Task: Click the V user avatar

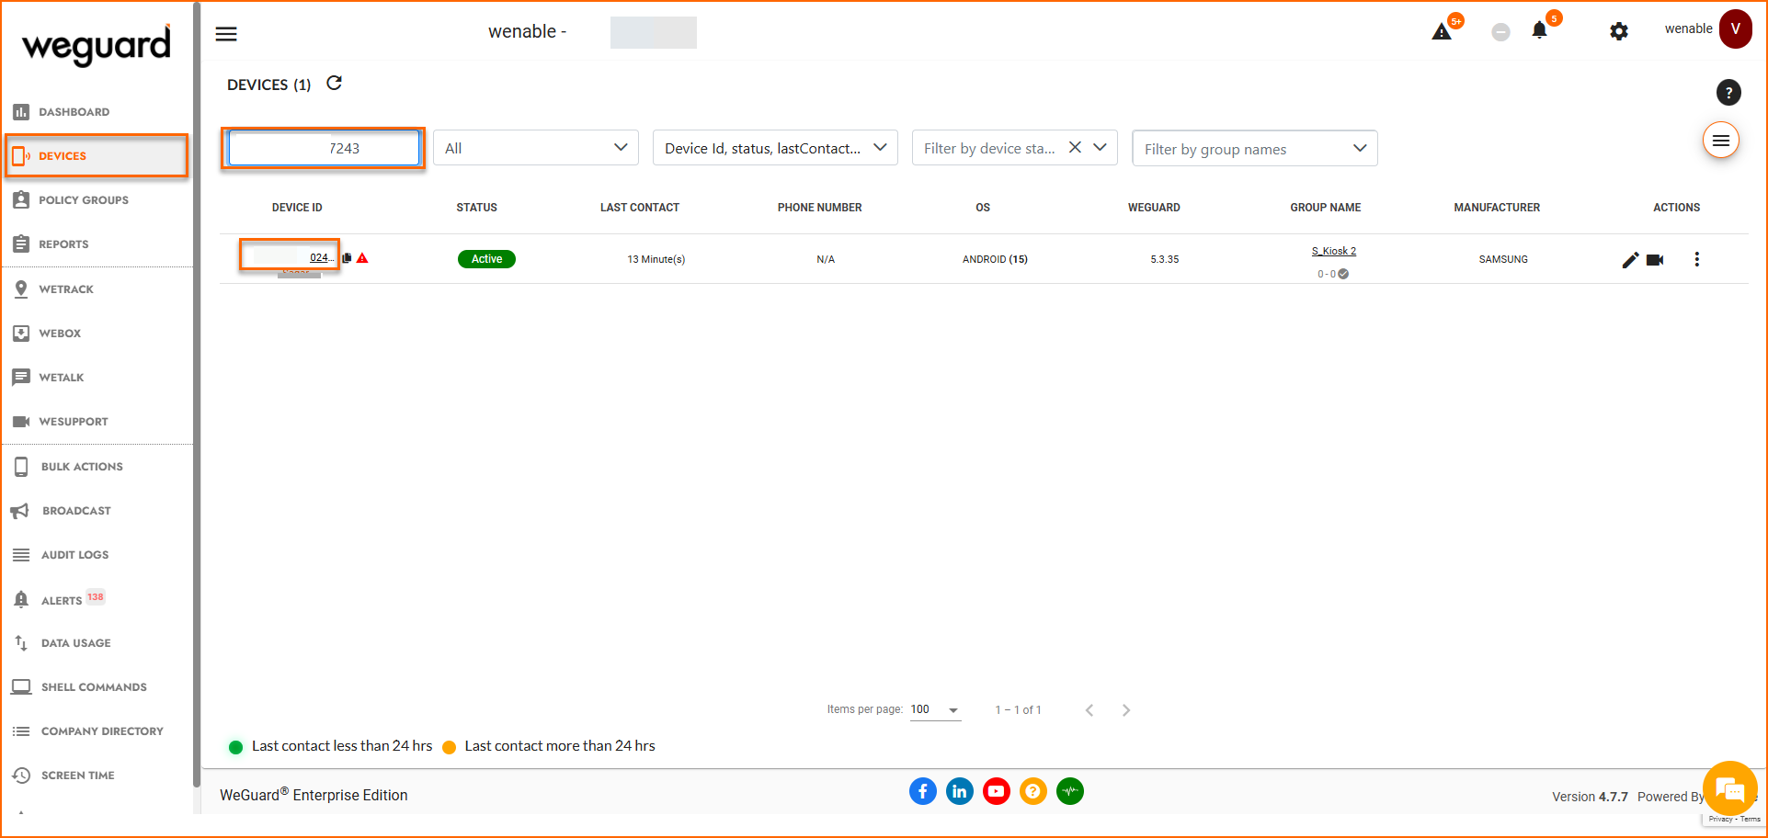Action: (x=1736, y=29)
